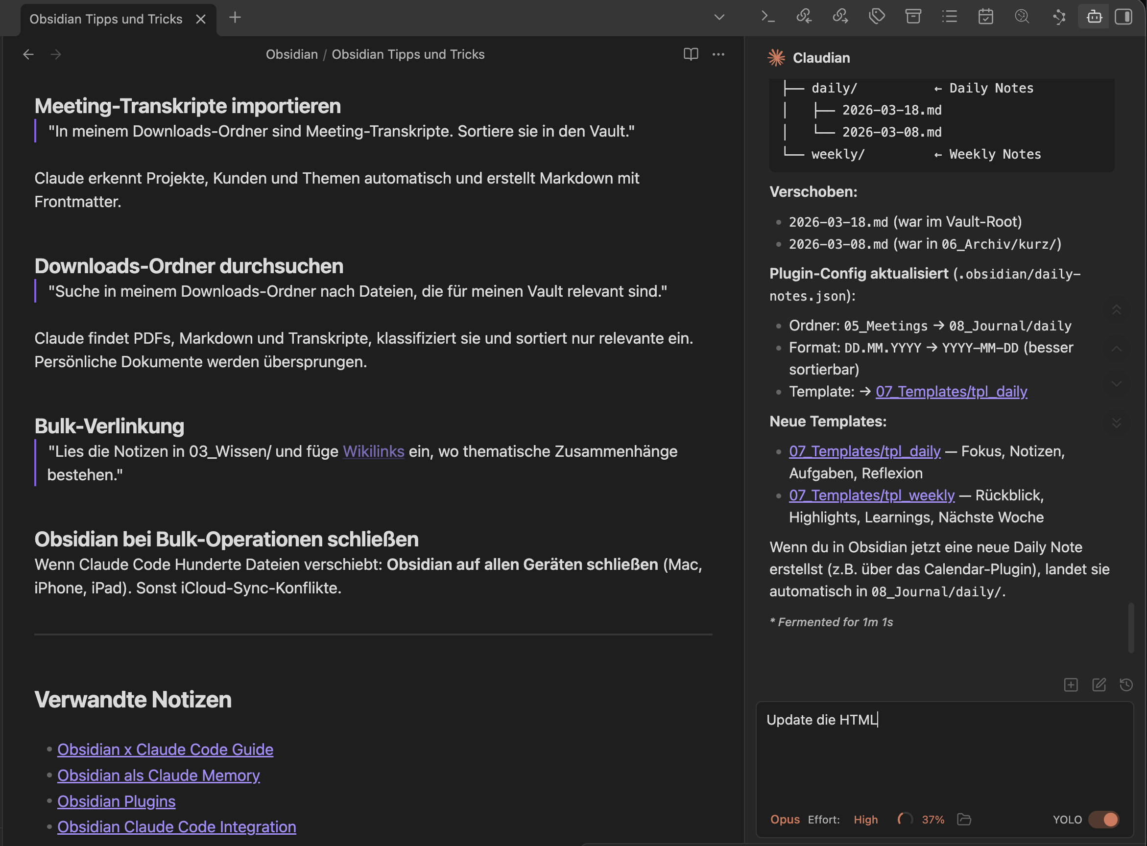1147x846 pixels.
Task: Start a new chat with the plus icon
Action: coord(1071,685)
